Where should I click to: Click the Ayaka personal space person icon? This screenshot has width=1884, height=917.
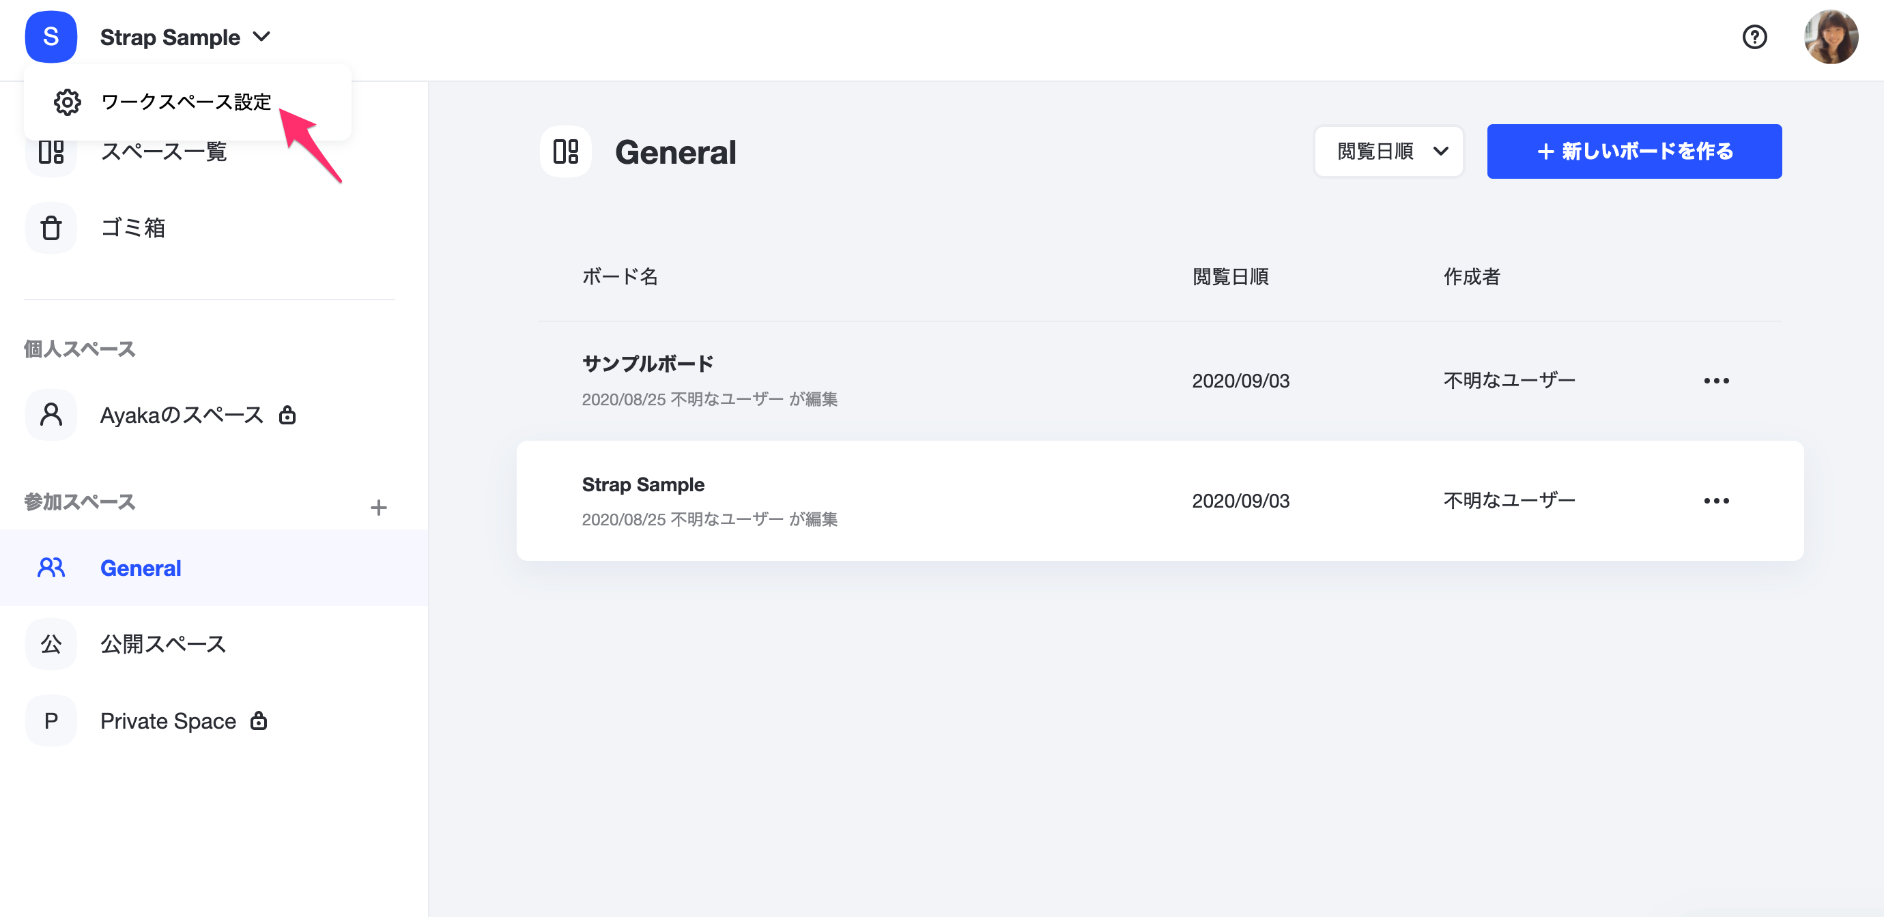pyautogui.click(x=51, y=415)
